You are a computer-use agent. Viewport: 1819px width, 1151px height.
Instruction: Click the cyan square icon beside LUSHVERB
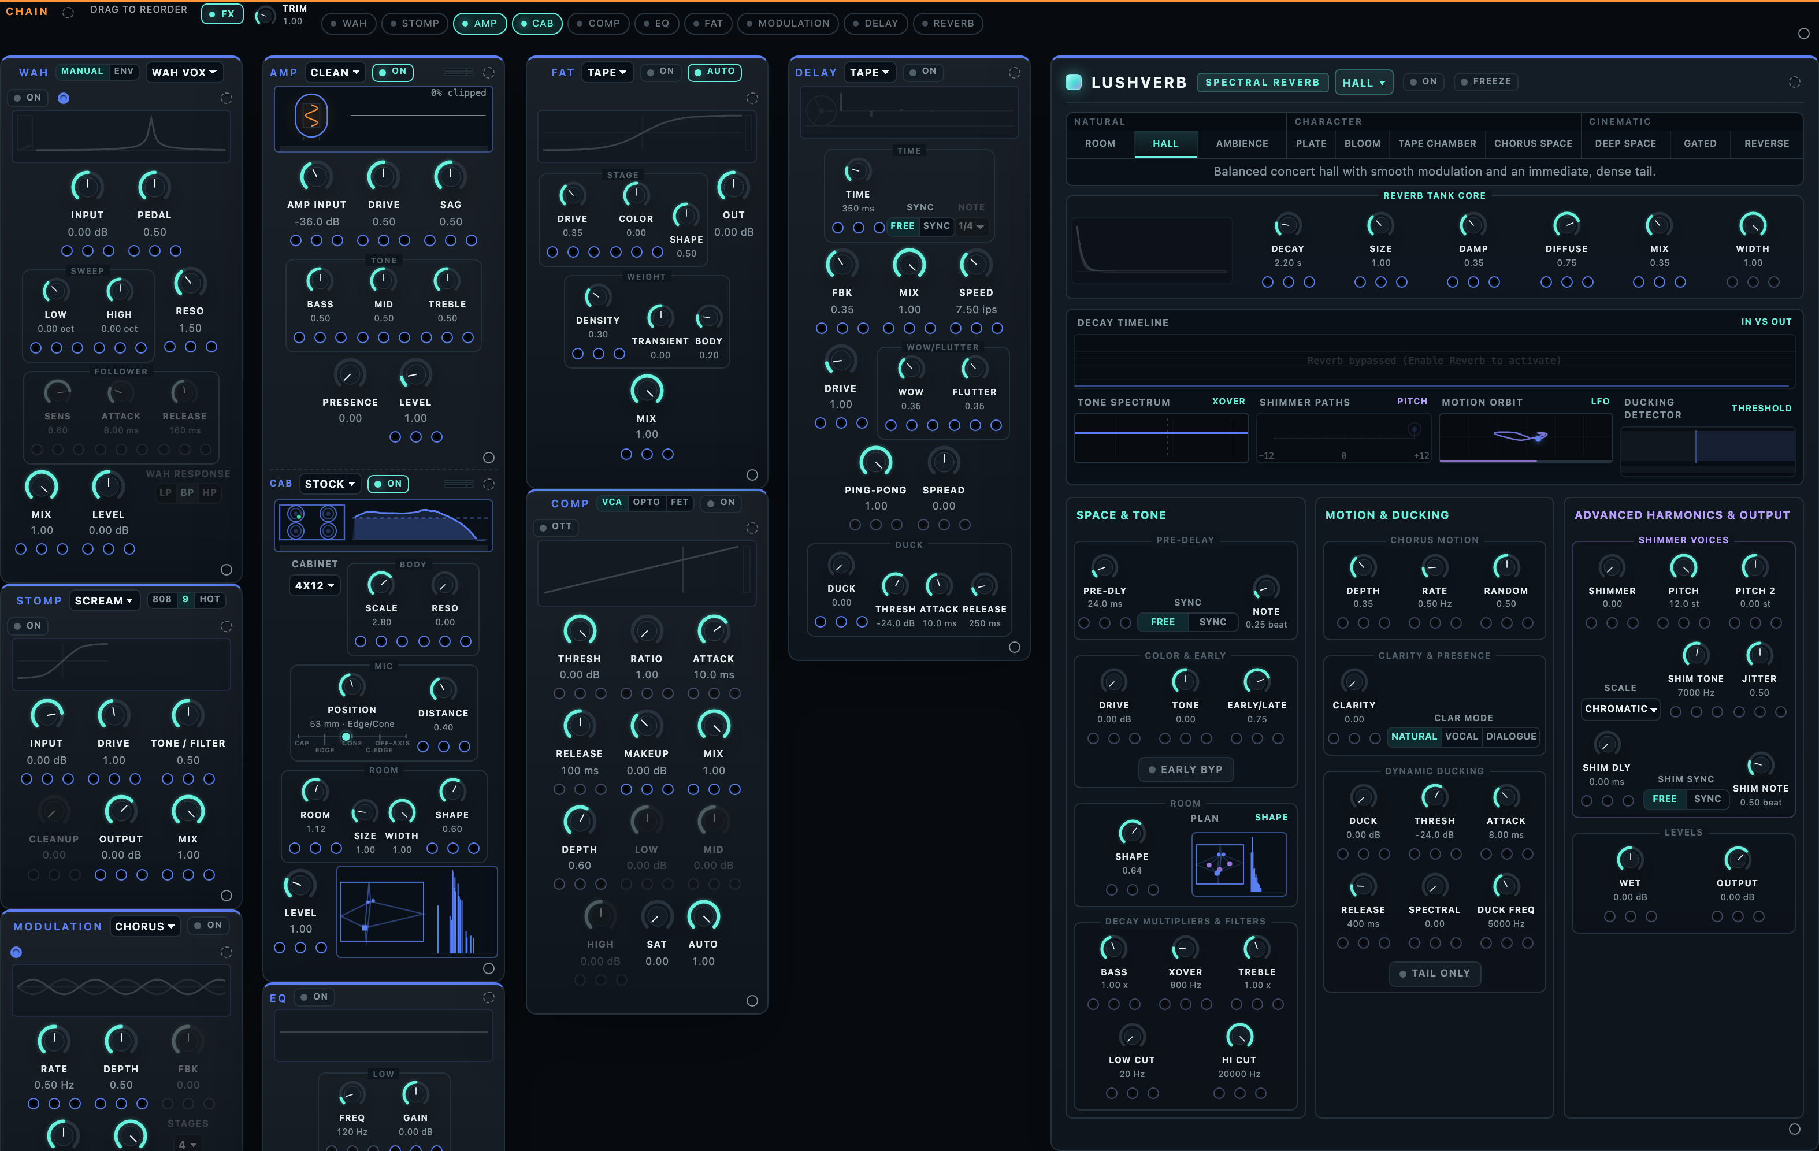(1074, 81)
